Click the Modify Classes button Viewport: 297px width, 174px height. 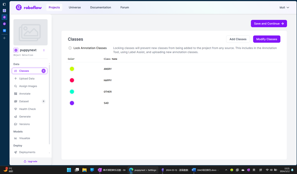[267, 39]
